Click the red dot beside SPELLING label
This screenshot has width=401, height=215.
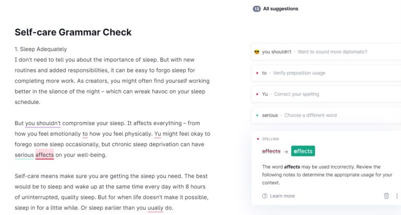257,139
